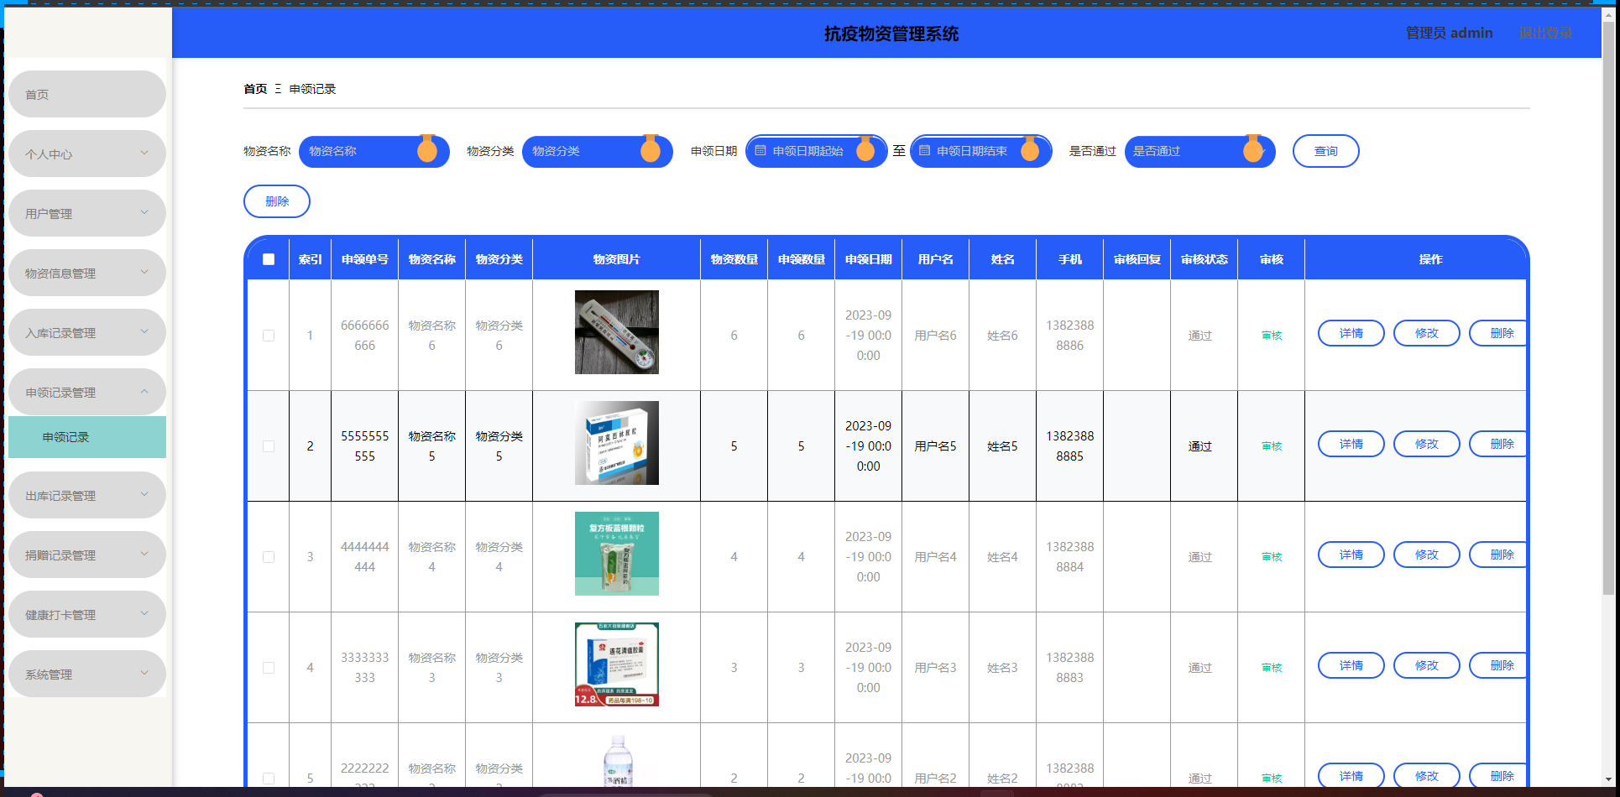Check the row with 申领单号 6666666666
This screenshot has width=1620, height=797.
[269, 336]
